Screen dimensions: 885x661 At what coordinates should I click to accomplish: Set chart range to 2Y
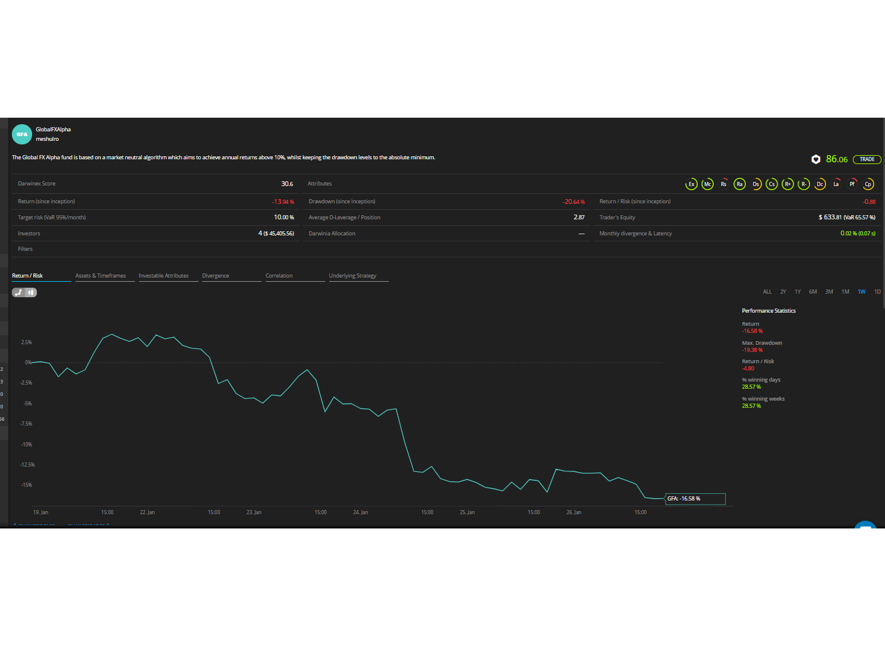click(x=783, y=292)
